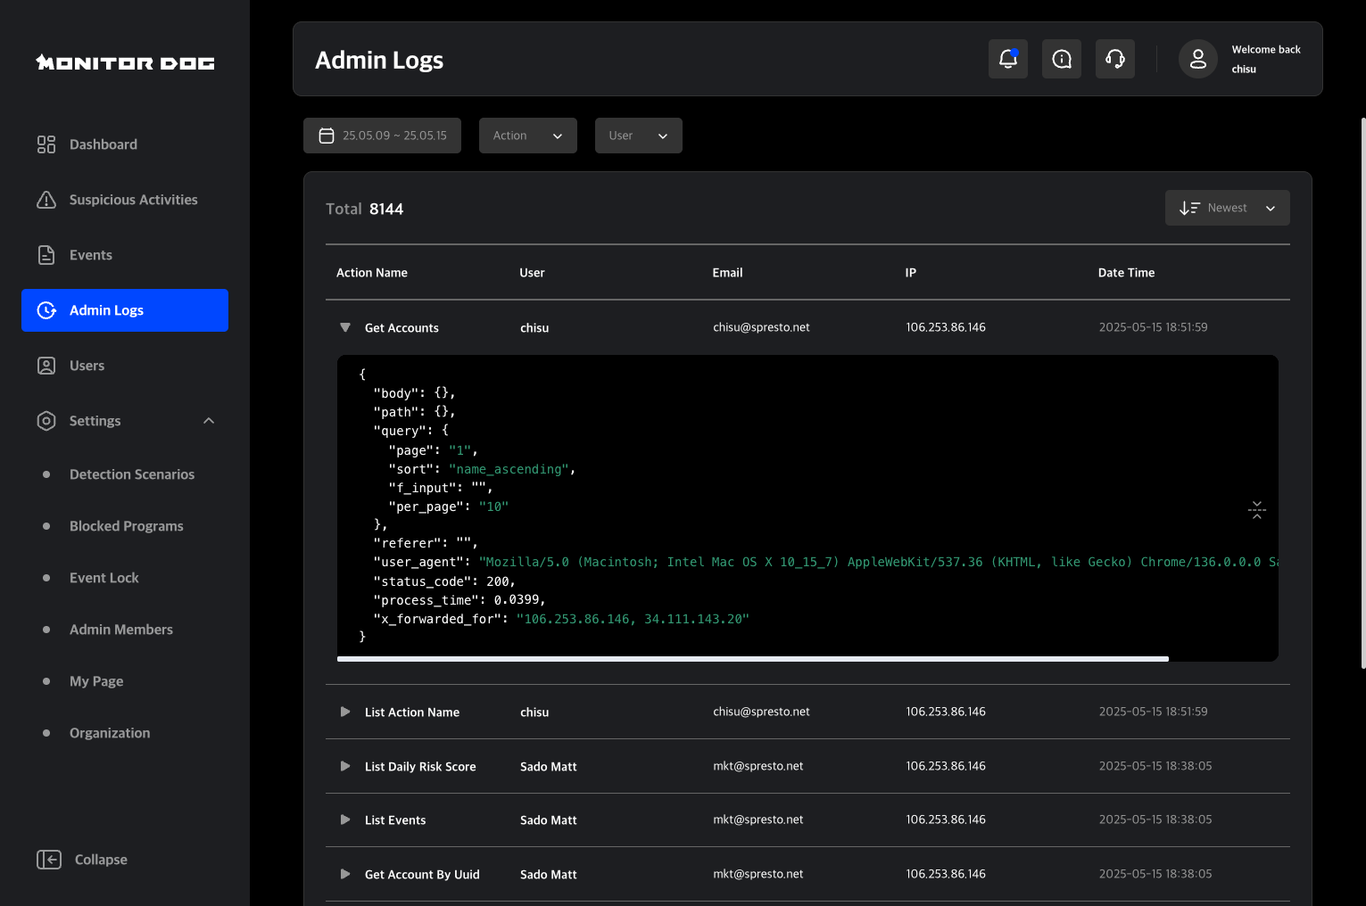Expand the List Daily Risk Score row
This screenshot has height=906, width=1366.
click(x=345, y=766)
